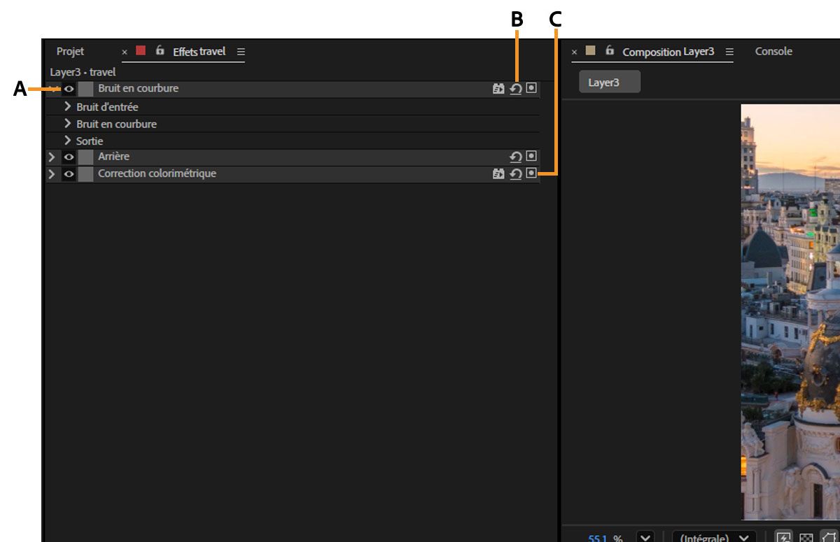Image resolution: width=840 pixels, height=542 pixels.
Task: Expand the Correction colorimétrique effect properties
Action: pyautogui.click(x=52, y=173)
